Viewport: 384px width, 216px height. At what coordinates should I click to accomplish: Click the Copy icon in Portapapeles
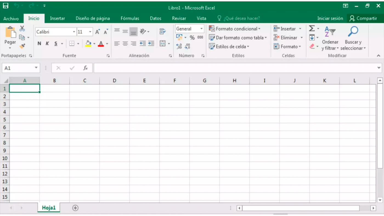coord(22,38)
